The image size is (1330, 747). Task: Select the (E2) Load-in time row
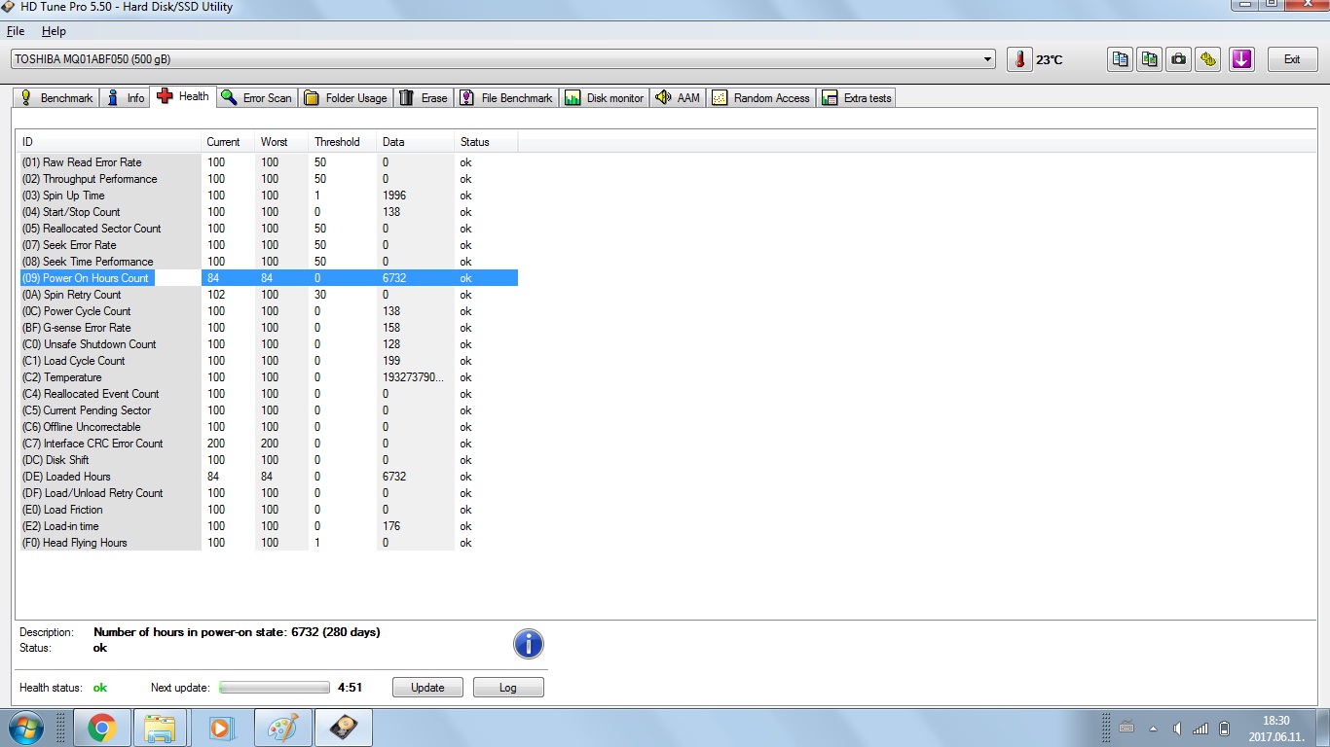coord(269,526)
